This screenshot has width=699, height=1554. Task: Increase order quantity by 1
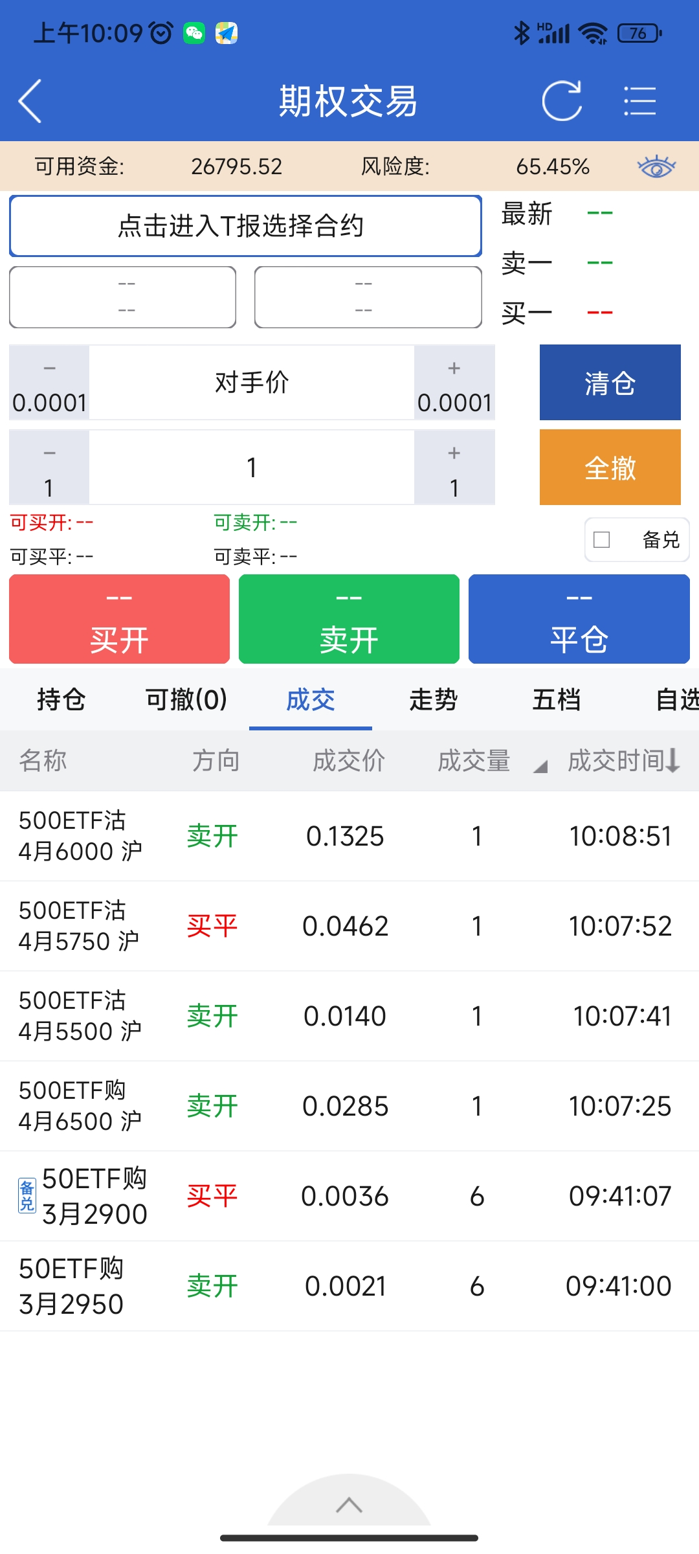(454, 467)
